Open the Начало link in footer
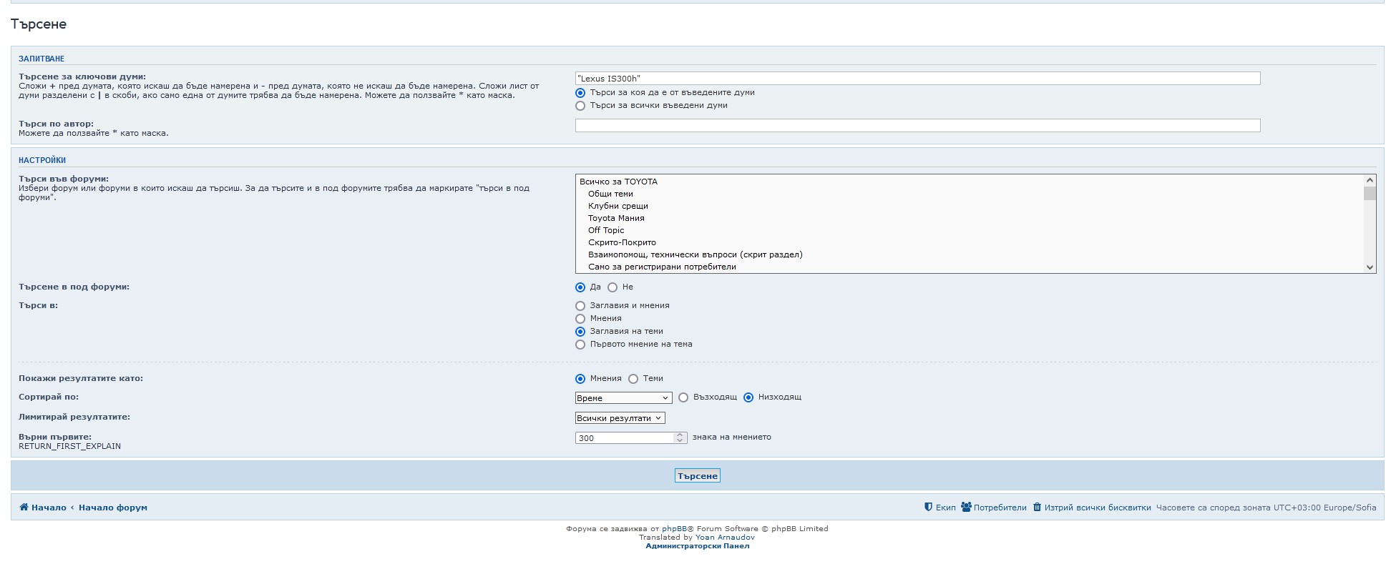 point(49,508)
